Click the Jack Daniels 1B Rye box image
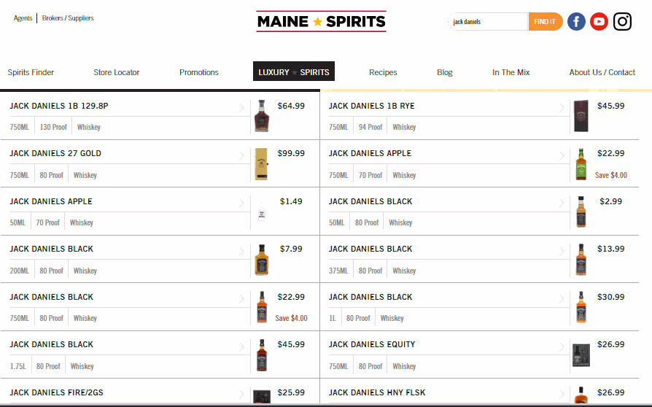Screen dimensions: 652x407 [581, 116]
